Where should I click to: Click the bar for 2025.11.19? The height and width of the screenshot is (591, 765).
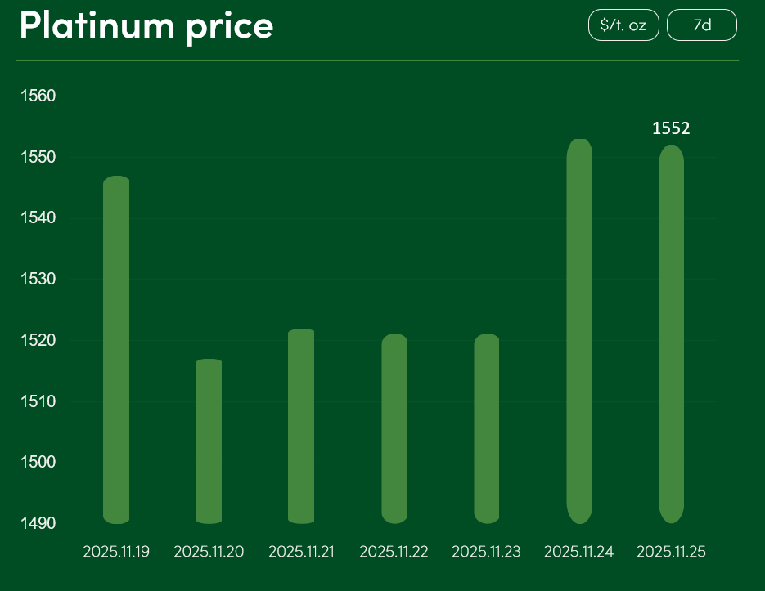[116, 350]
